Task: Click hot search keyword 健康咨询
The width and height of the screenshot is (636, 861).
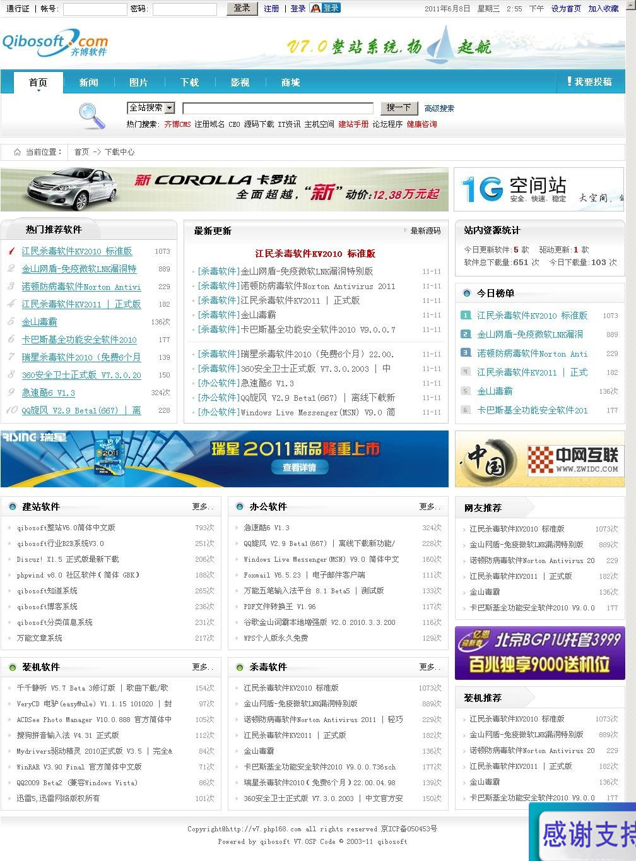Action: tap(421, 124)
